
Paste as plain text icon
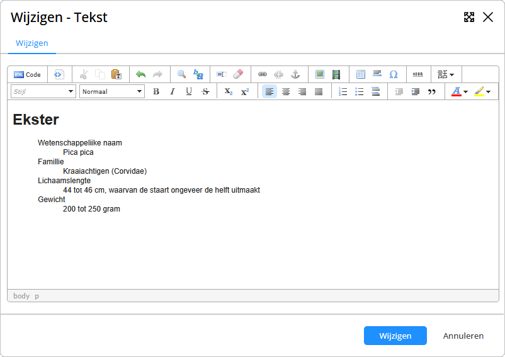tap(116, 74)
